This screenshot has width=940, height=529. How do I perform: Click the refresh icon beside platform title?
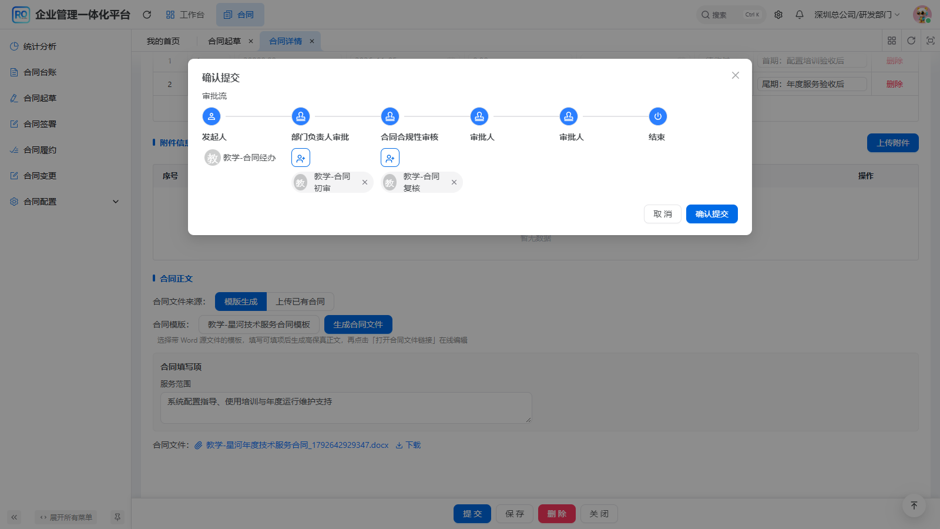pyautogui.click(x=147, y=15)
